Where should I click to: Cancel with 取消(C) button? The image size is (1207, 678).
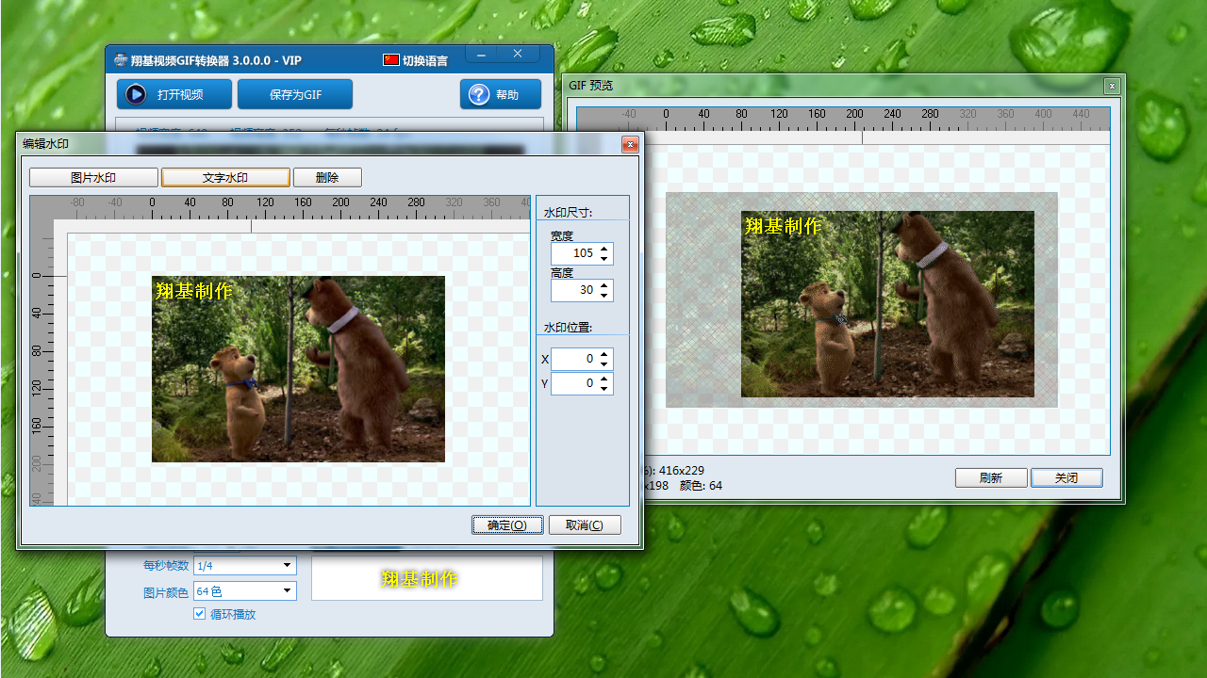pos(585,525)
